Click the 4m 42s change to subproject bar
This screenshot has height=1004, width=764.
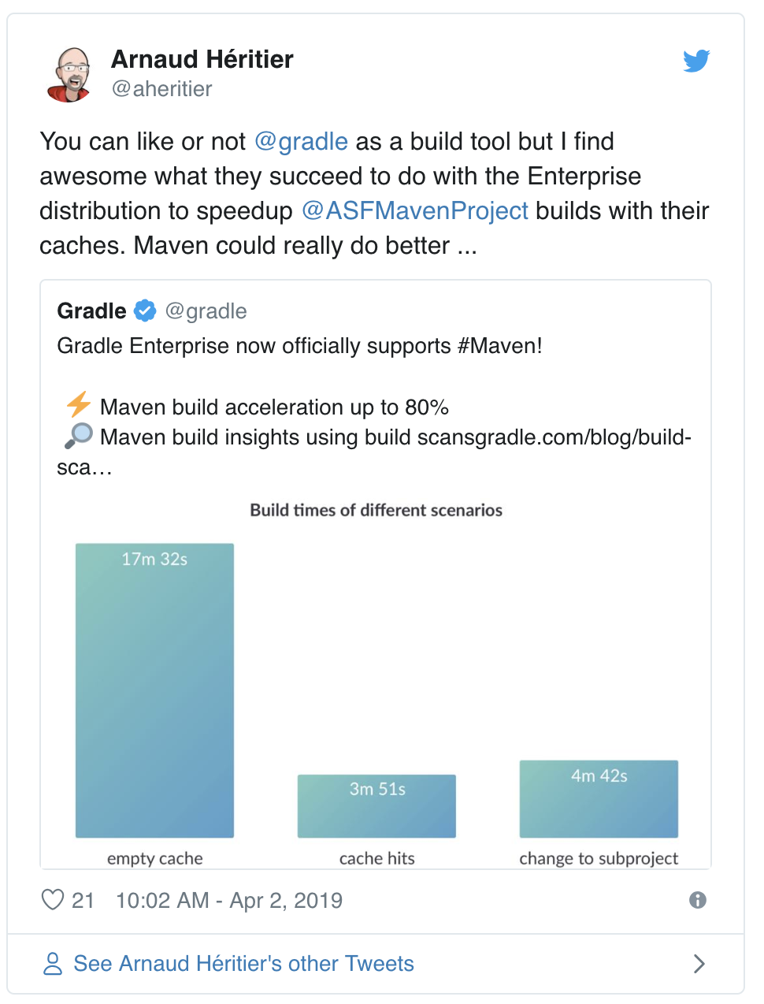(x=599, y=799)
